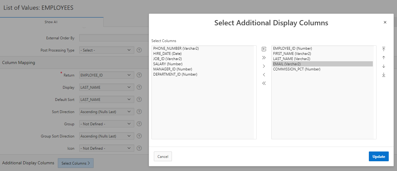Viewport: 397px width, 171px height.
Task: Click the Reset shuttle icon
Action: tap(264, 49)
